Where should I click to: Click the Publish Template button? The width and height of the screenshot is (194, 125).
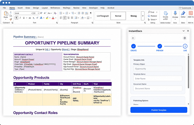[x=159, y=110]
